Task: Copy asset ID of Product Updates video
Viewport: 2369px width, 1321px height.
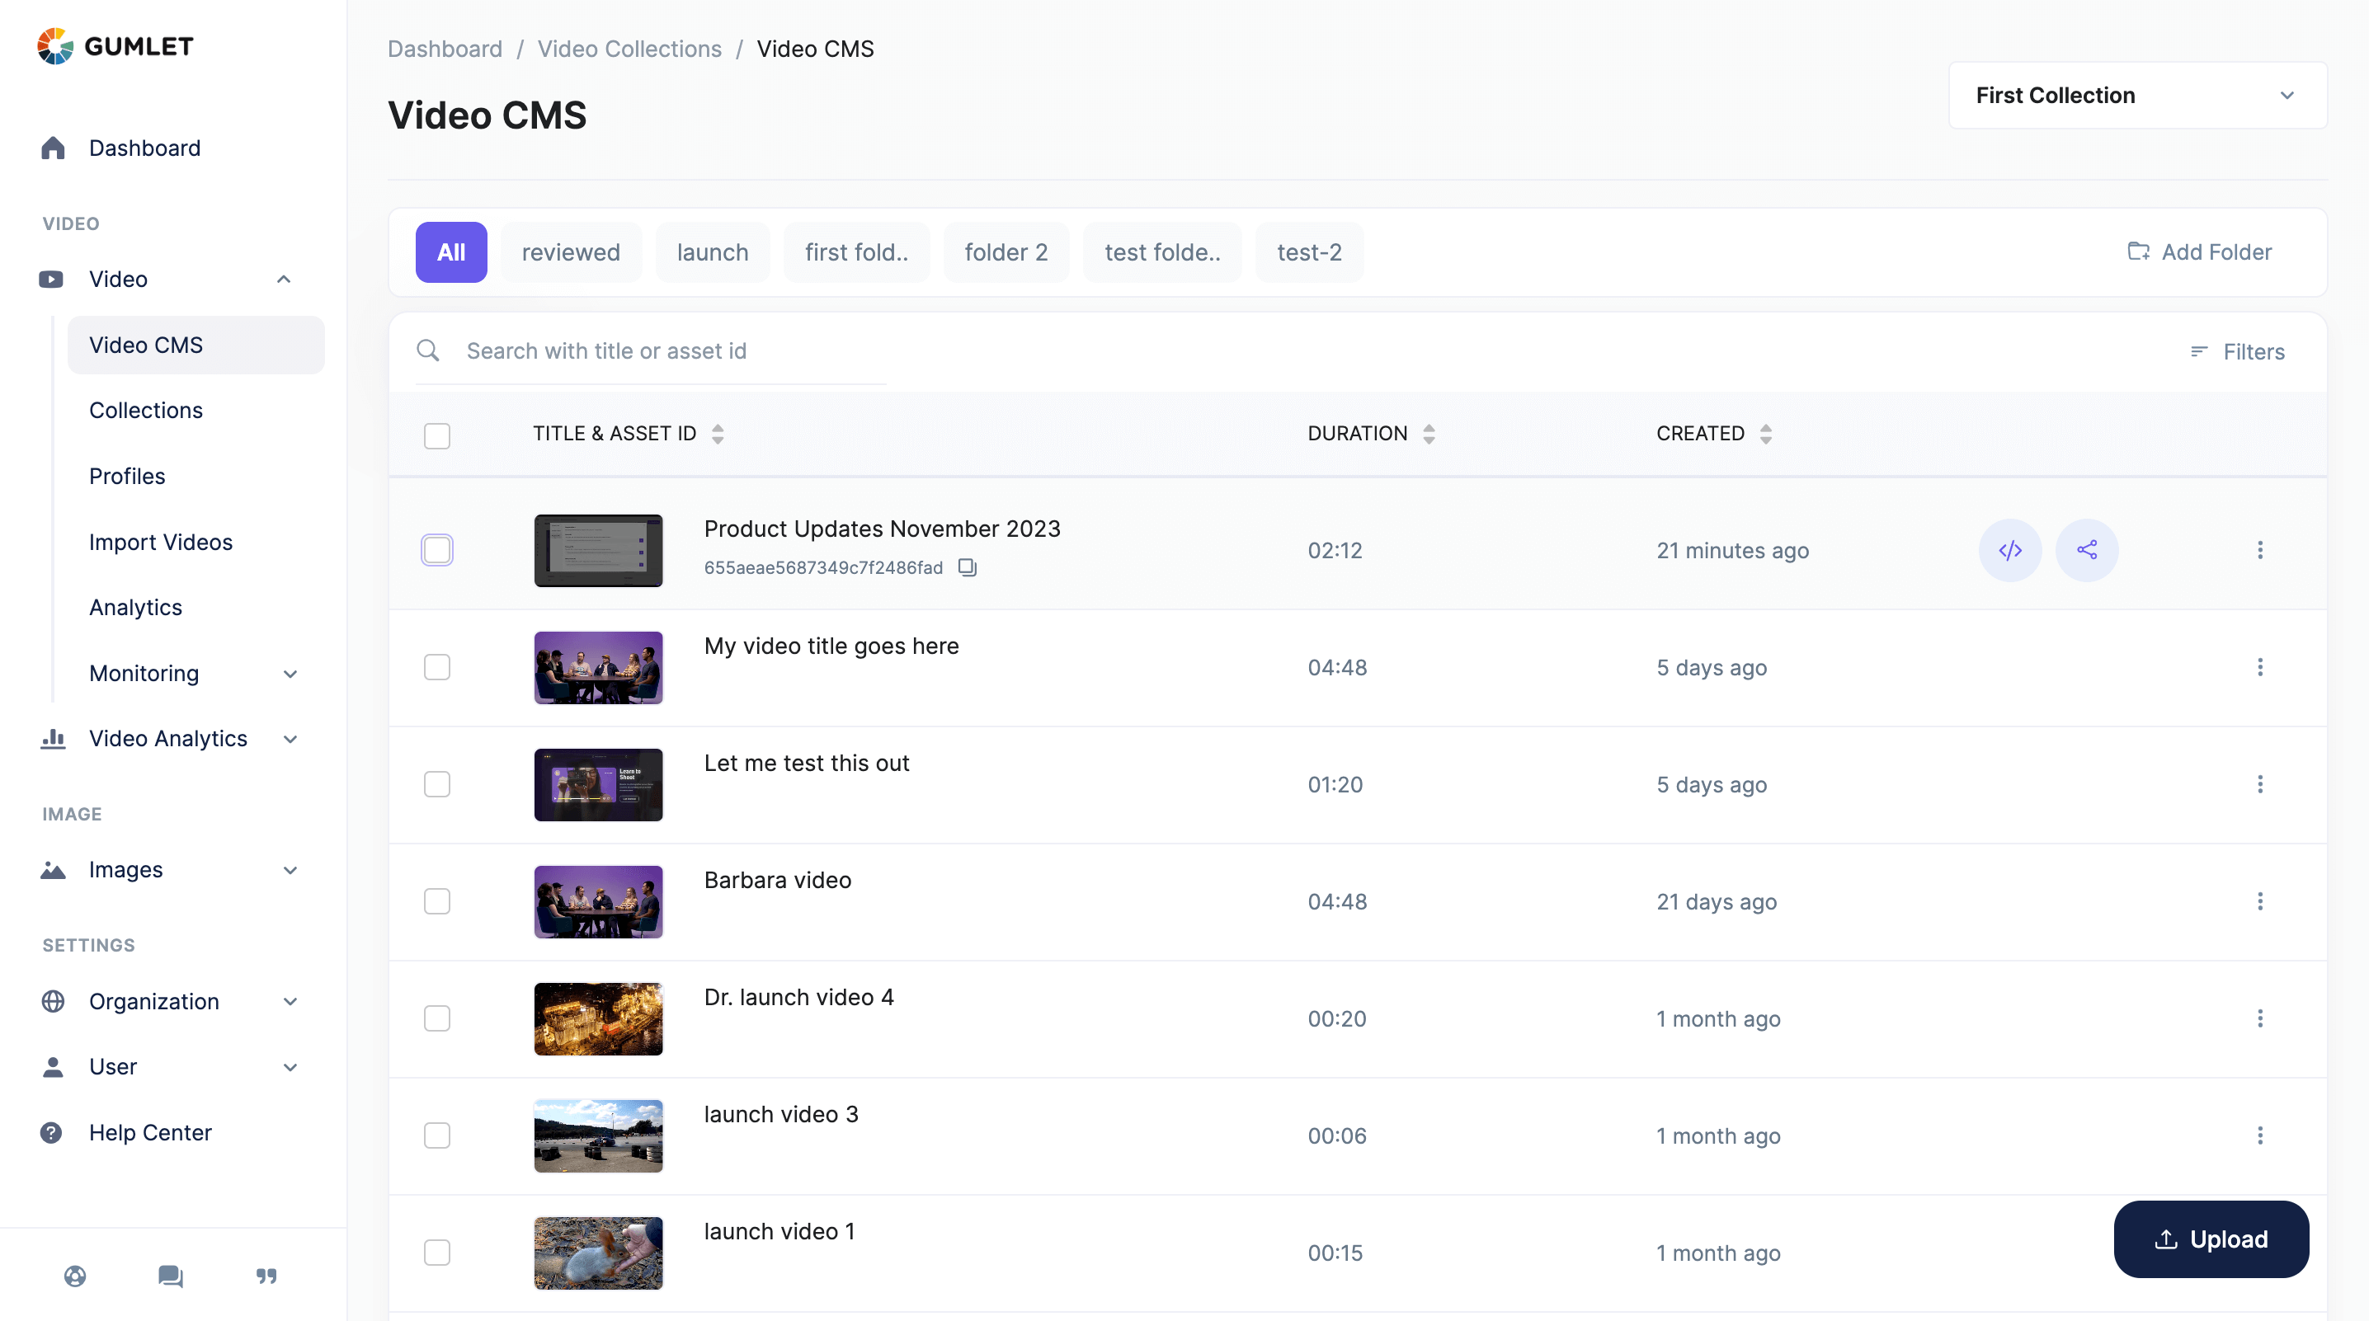Action: point(967,567)
